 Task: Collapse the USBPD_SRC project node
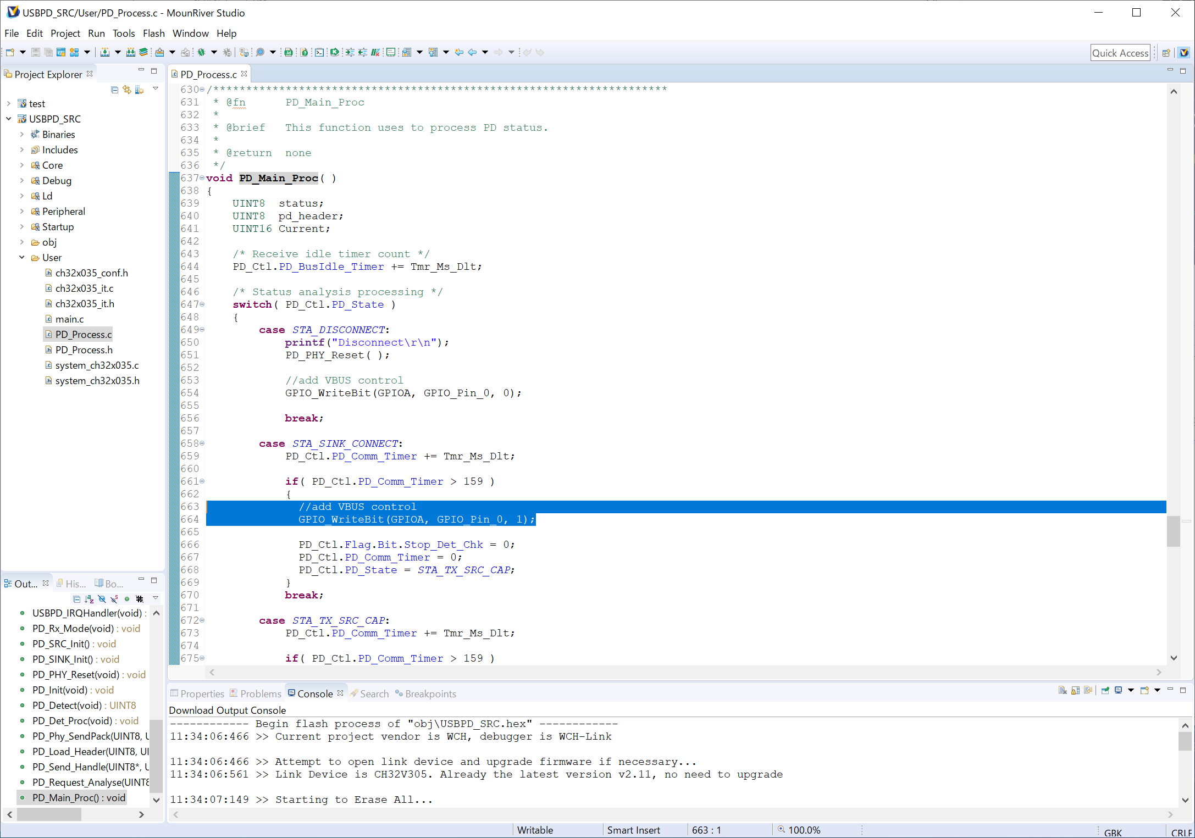9,119
